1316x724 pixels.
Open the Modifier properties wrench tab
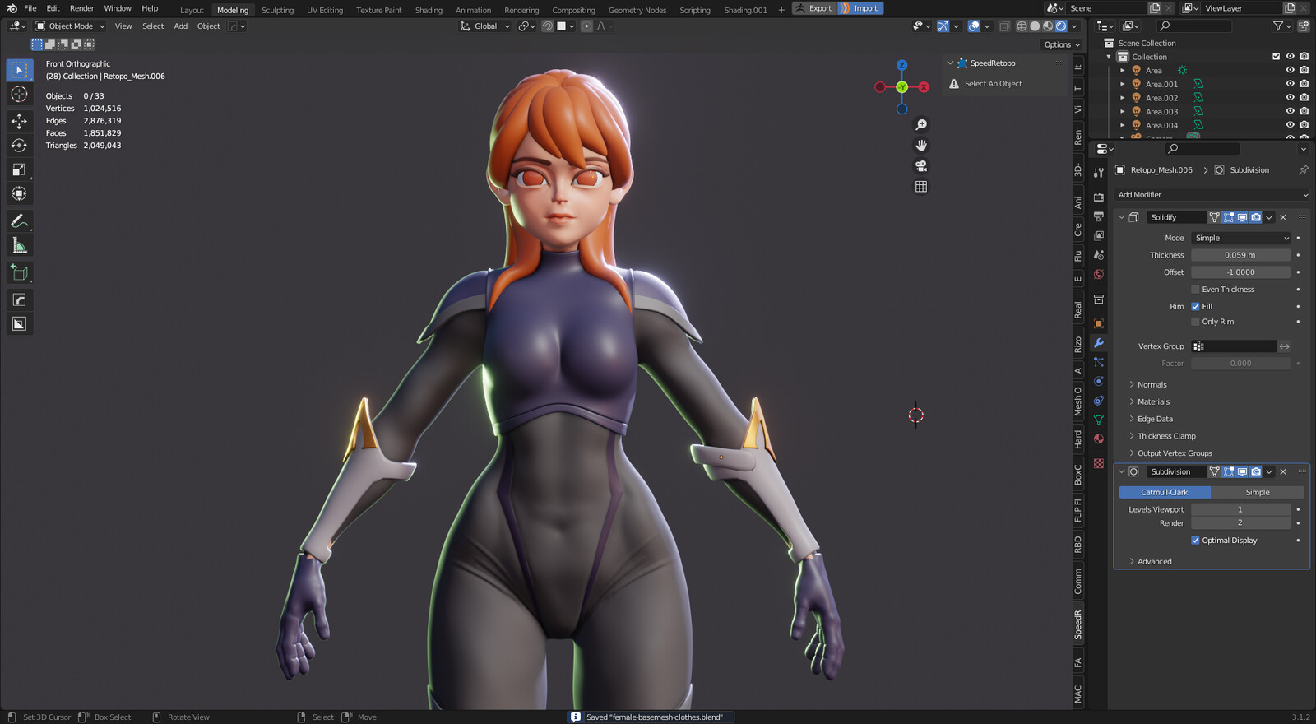click(x=1098, y=343)
